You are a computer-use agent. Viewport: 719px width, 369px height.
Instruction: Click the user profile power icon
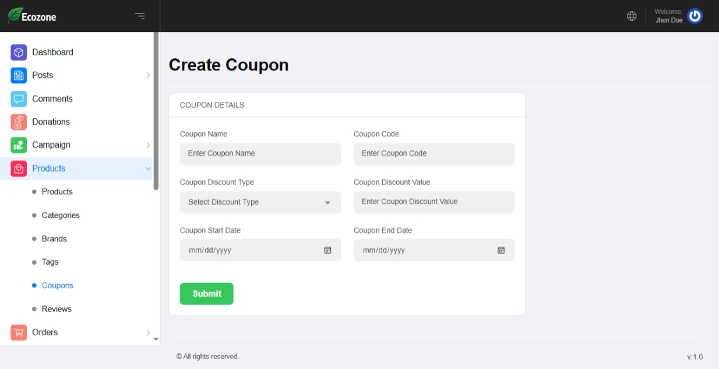coord(695,16)
